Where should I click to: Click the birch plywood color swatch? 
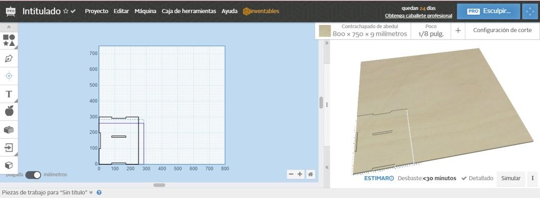[x=325, y=31]
